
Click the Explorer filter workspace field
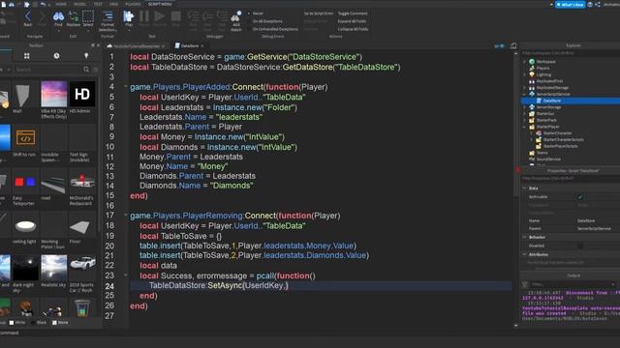point(571,53)
